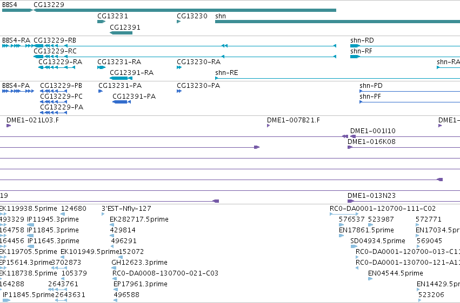
Task: Click the CG13230 gene arrow
Action: click(x=179, y=22)
